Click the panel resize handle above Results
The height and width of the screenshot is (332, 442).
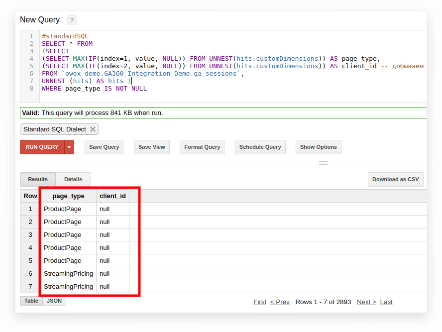coord(323,162)
